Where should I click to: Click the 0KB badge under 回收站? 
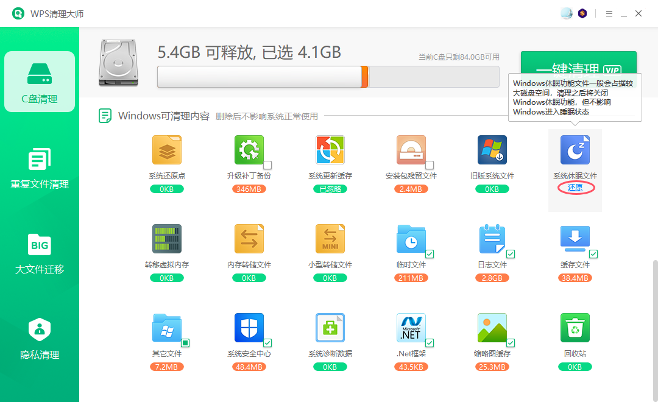click(575, 367)
